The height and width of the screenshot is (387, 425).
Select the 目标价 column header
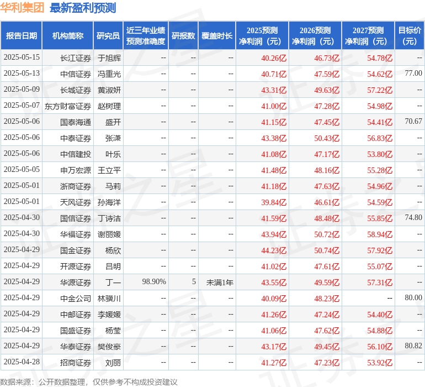pos(410,36)
